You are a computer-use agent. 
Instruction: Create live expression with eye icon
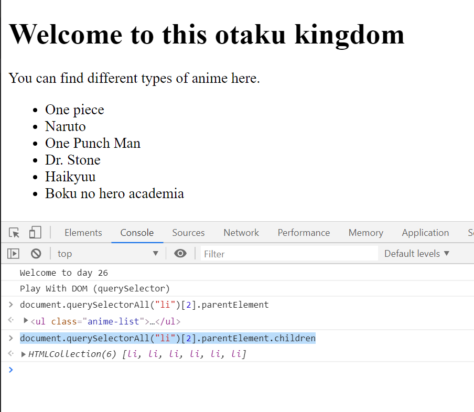[x=180, y=253]
